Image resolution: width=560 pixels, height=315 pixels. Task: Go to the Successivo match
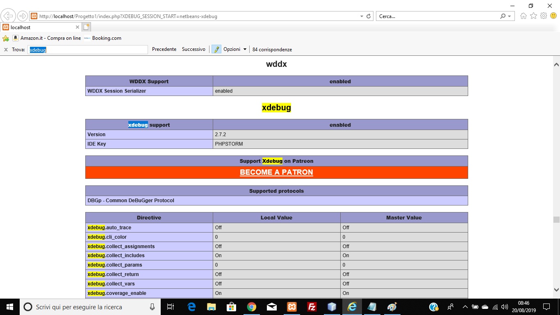pos(193,49)
